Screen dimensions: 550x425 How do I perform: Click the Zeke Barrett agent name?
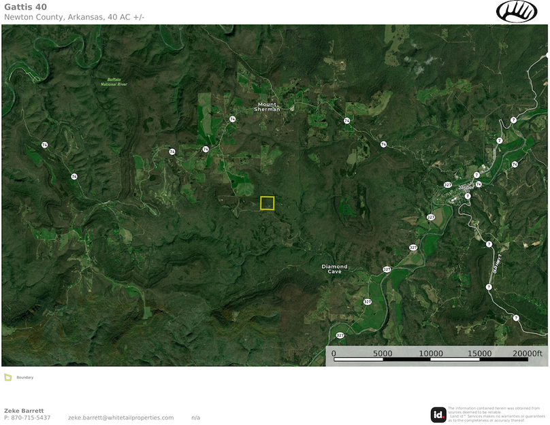pos(24,411)
